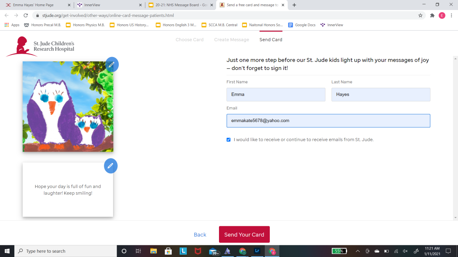Click the Windows search box
Image resolution: width=458 pixels, height=257 pixels.
66,251
